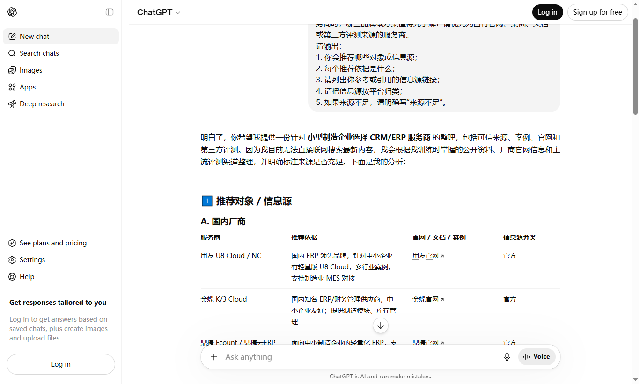Click the page vertical scrollbar thumb
The height and width of the screenshot is (384, 639).
[x=635, y=66]
